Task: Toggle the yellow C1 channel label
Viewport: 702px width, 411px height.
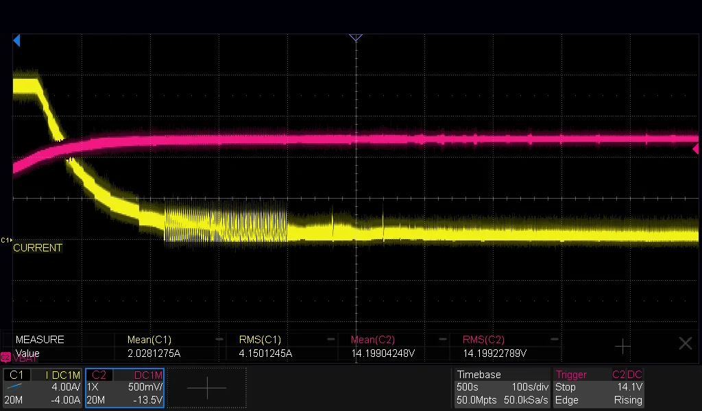Action: click(x=16, y=375)
